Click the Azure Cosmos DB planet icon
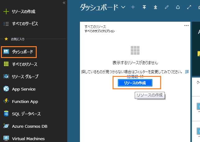200x142 pixels. [6, 126]
